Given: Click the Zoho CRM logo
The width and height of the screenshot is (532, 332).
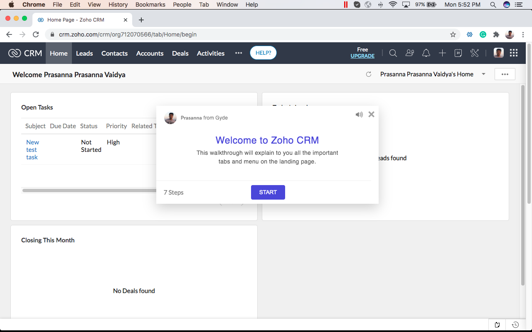Looking at the screenshot, I should [x=25, y=53].
